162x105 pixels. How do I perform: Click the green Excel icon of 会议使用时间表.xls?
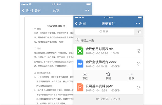pos(80,50)
